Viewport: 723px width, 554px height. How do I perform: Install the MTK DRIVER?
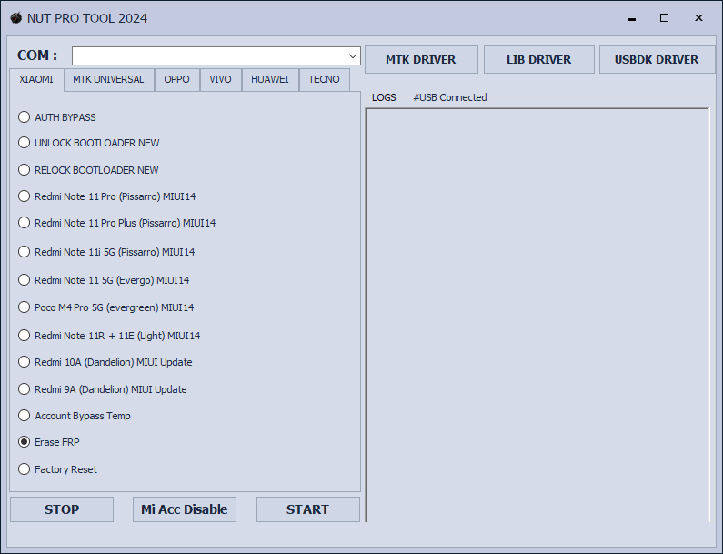coord(421,59)
